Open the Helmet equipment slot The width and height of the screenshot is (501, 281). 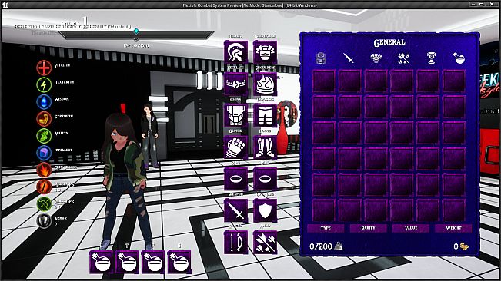point(235,51)
